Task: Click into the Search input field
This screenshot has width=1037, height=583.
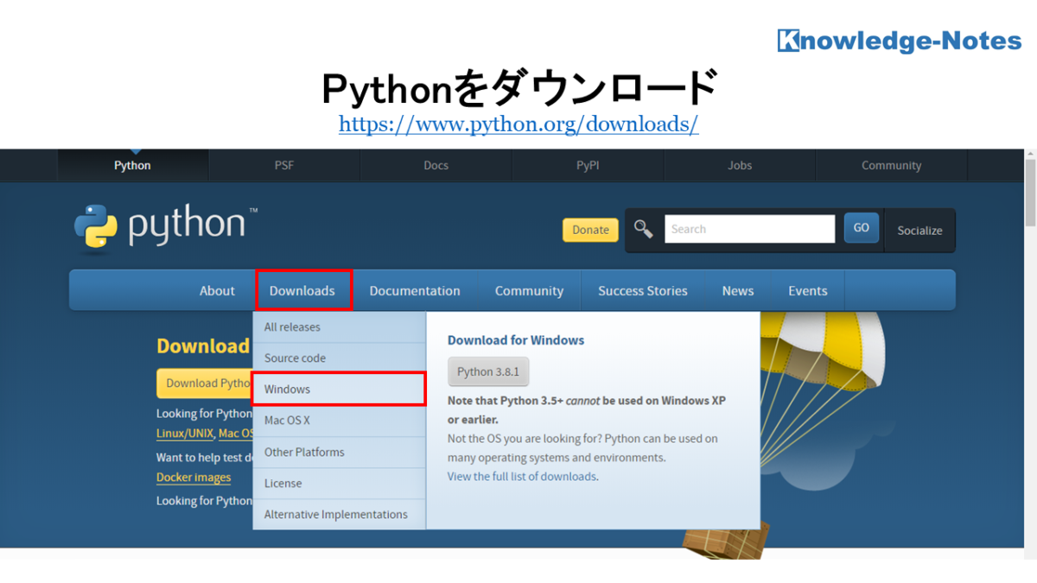Action: 749,229
